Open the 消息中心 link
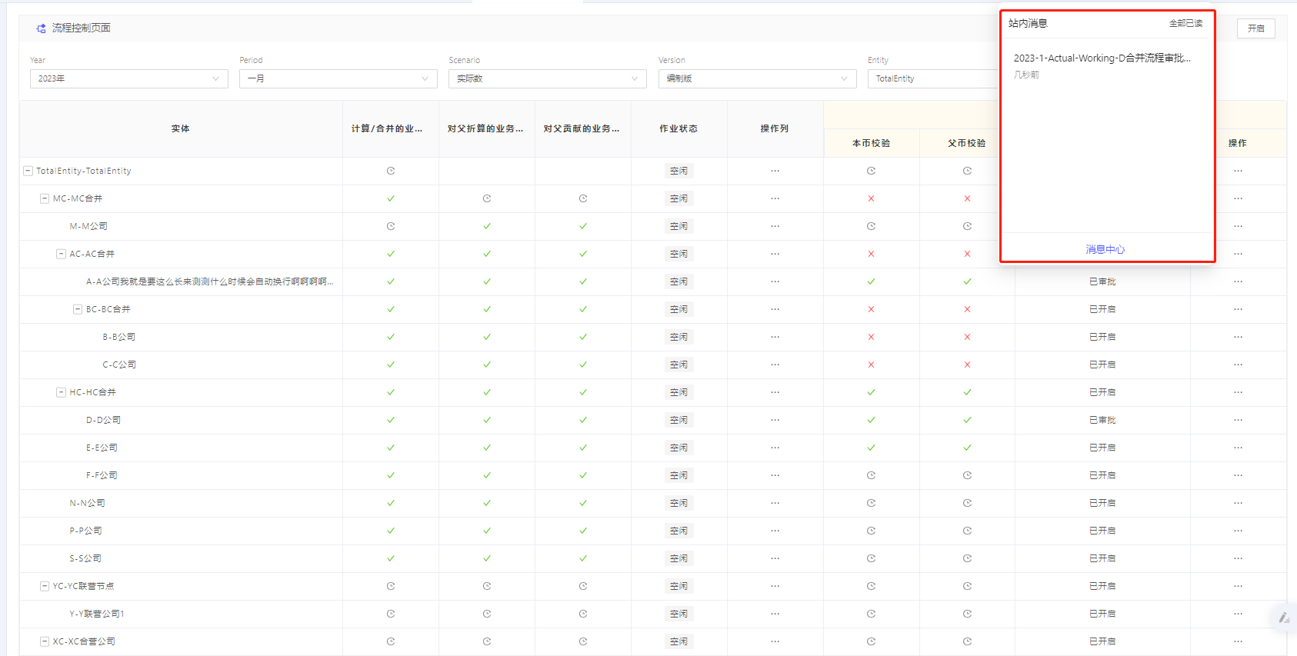This screenshot has width=1297, height=656. click(x=1105, y=249)
